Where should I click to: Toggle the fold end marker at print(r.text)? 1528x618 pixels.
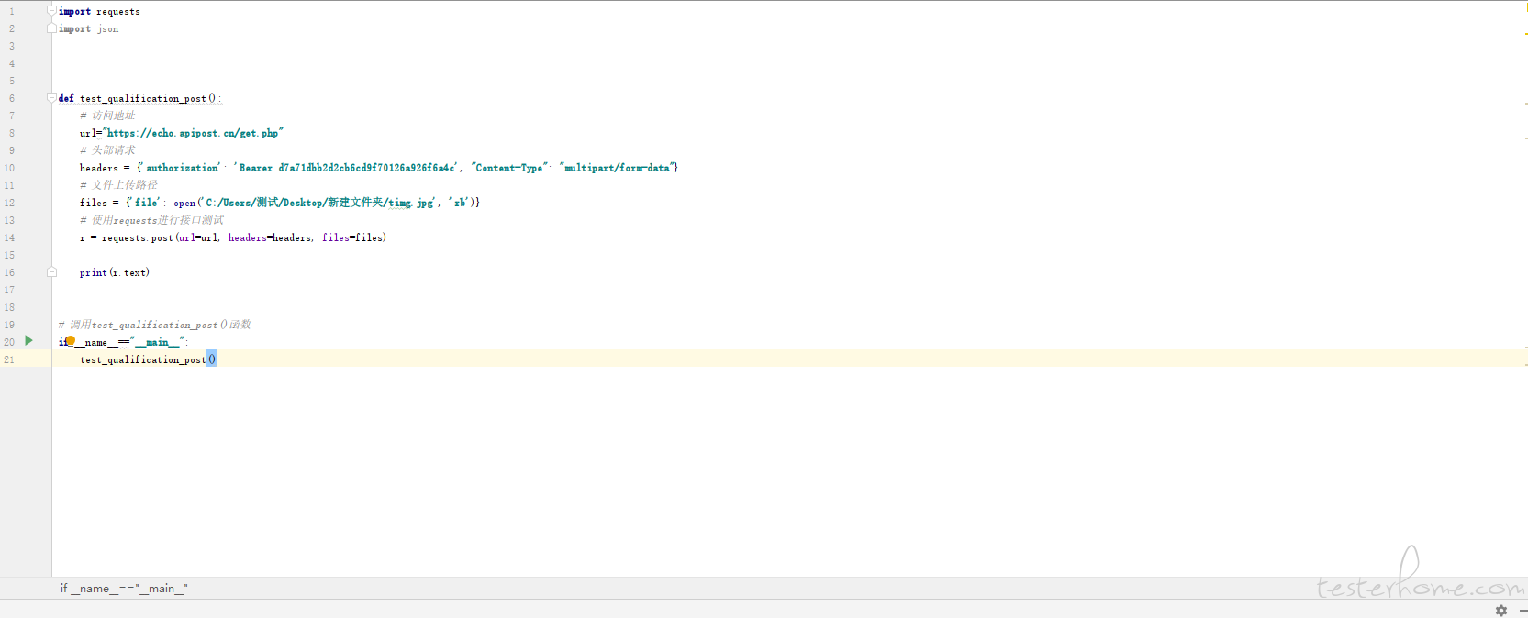[51, 272]
